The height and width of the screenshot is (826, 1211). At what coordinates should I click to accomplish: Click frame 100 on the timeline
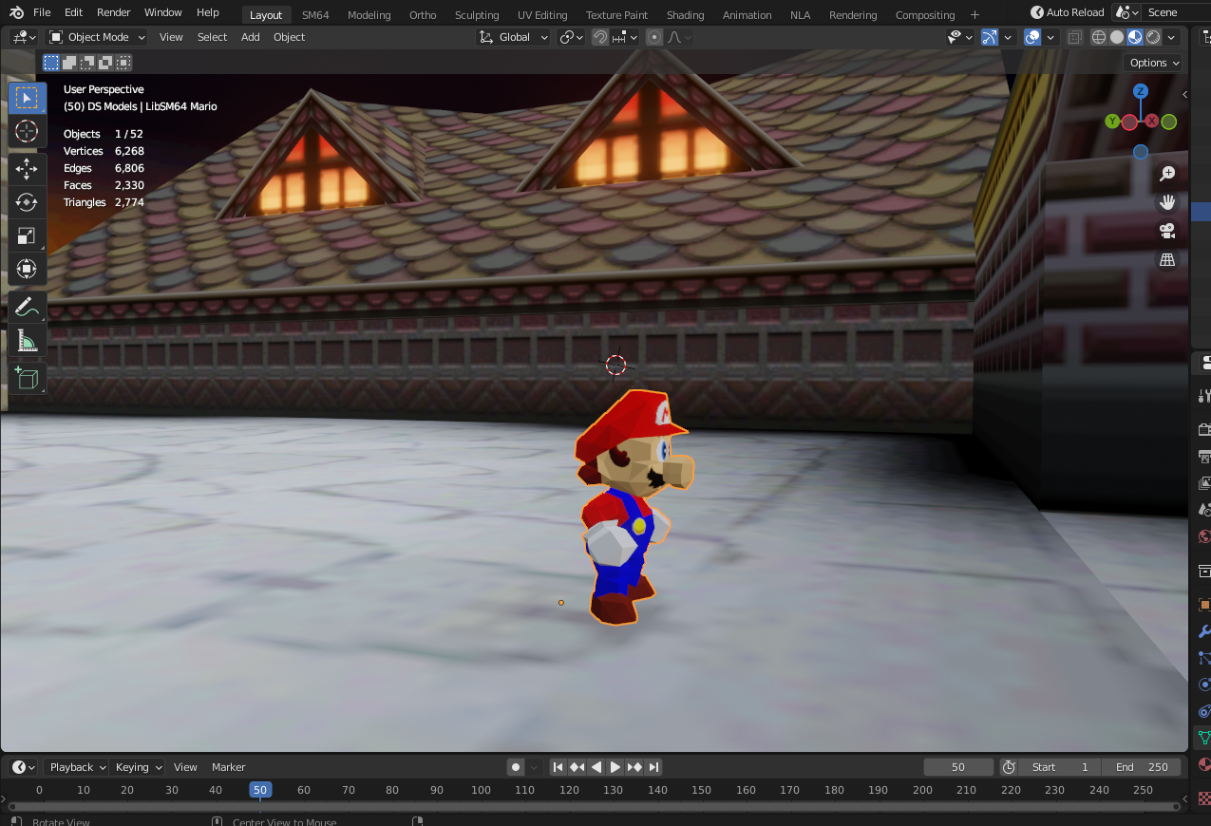click(x=481, y=790)
